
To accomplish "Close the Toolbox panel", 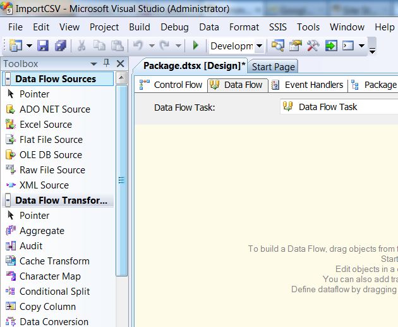I will (x=120, y=63).
